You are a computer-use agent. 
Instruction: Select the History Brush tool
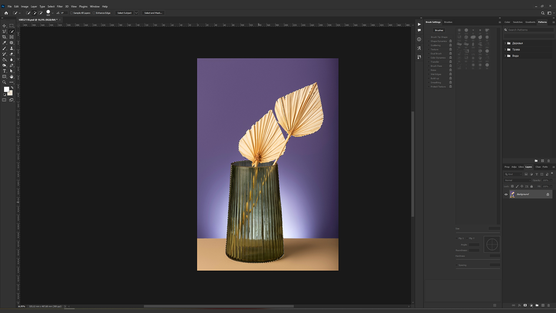click(x=4, y=54)
